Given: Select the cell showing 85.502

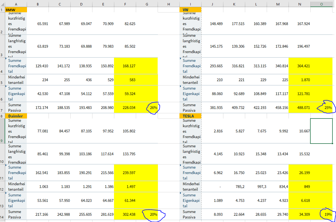Looking at the screenshot, I should coord(125,46).
